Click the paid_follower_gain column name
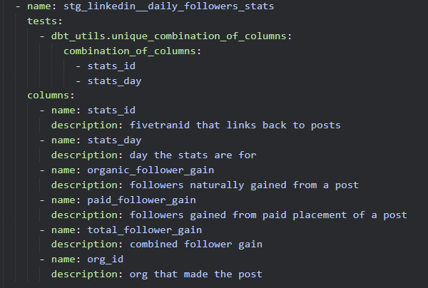This screenshot has height=288, width=428. coord(141,200)
